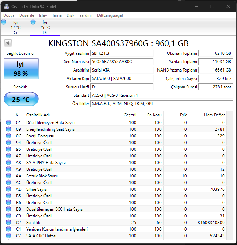This screenshot has height=245, width=237.
Task: Open the İşlev menu
Action: click(43, 15)
